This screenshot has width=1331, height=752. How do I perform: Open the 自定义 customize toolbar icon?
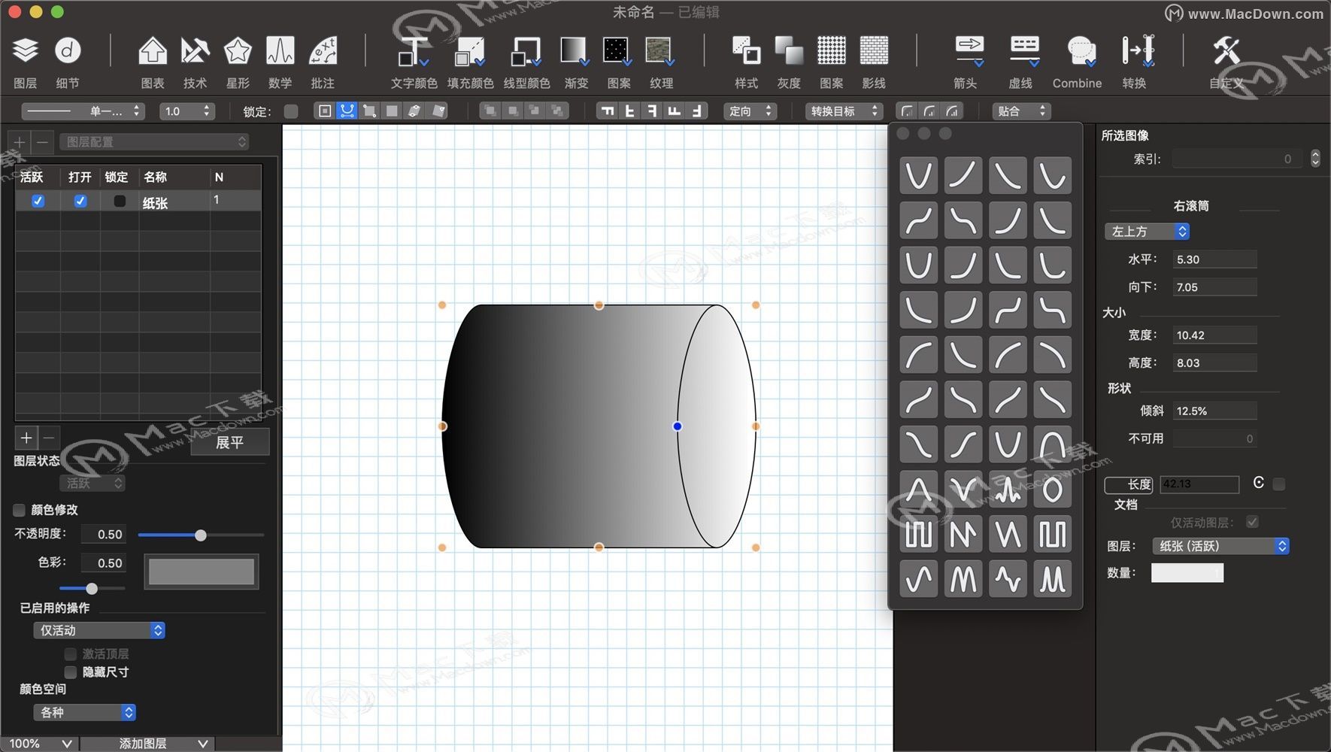[1226, 51]
